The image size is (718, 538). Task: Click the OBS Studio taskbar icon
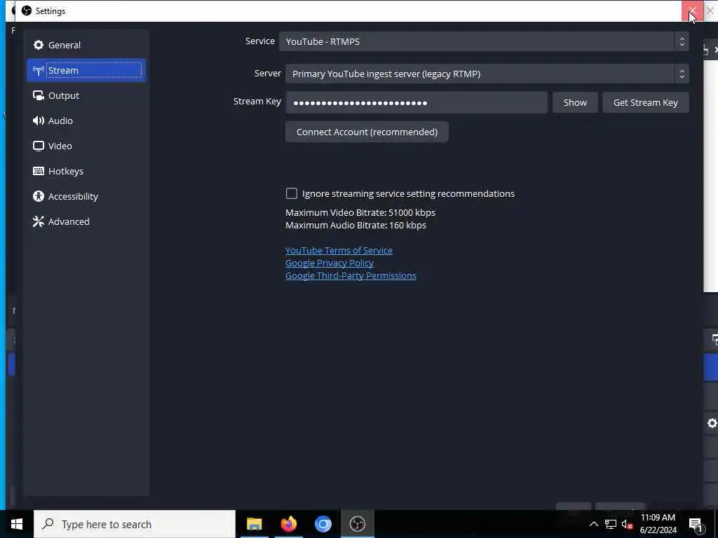click(357, 524)
